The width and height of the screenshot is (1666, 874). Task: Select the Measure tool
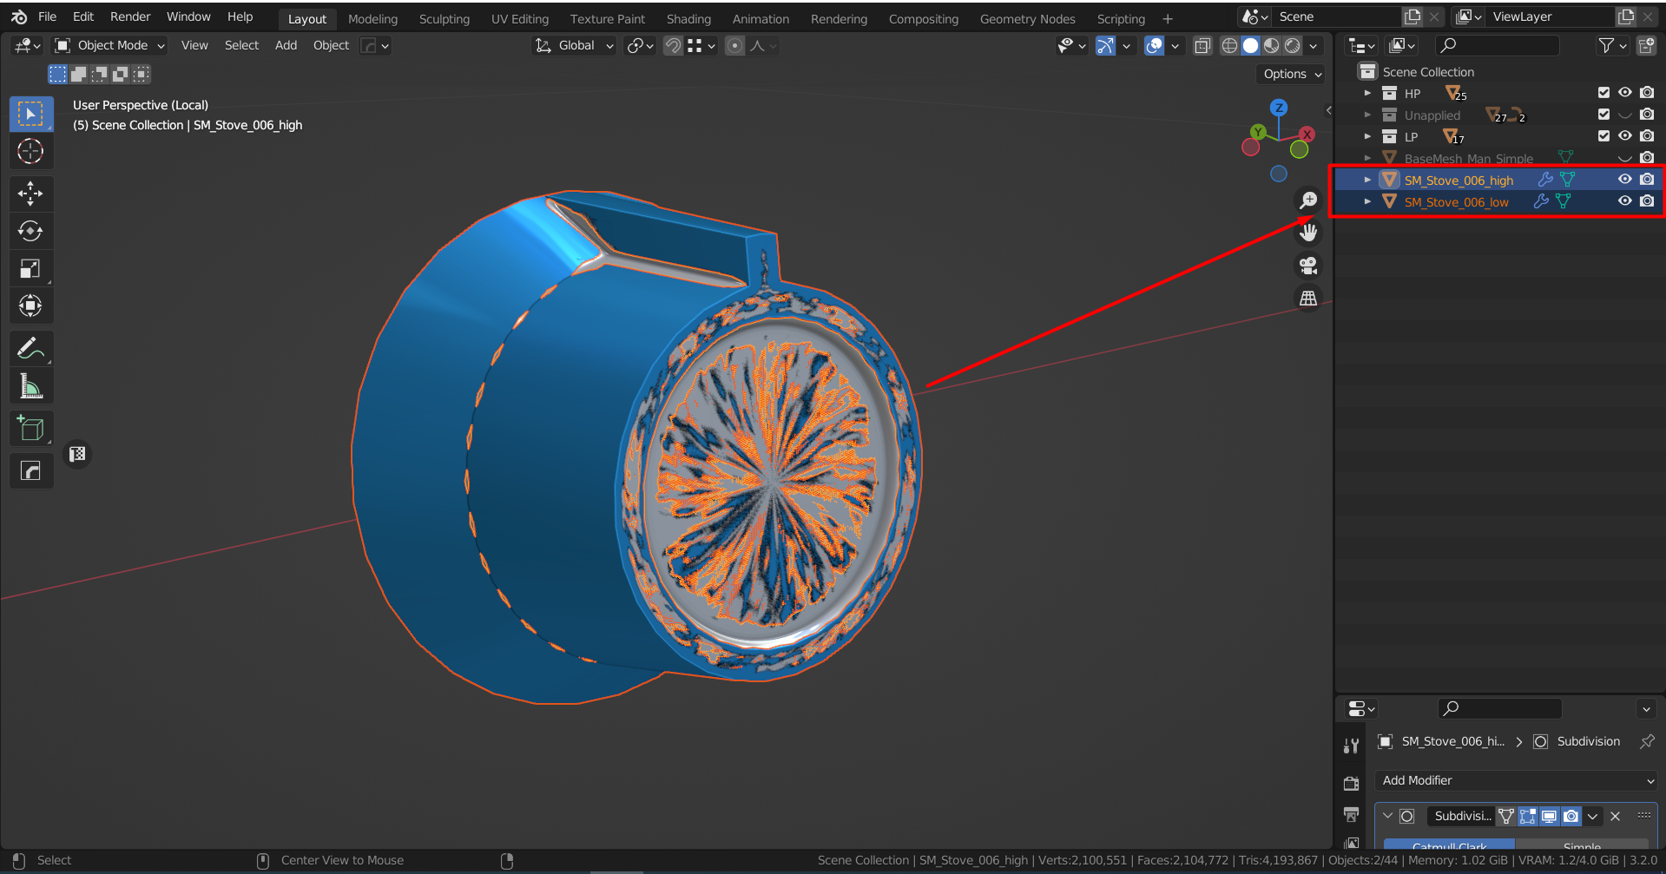click(30, 387)
